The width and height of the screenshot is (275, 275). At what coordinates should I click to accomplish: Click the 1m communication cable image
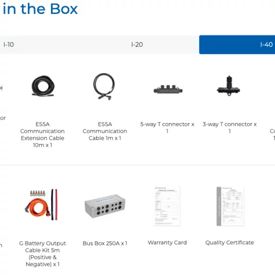click(104, 86)
